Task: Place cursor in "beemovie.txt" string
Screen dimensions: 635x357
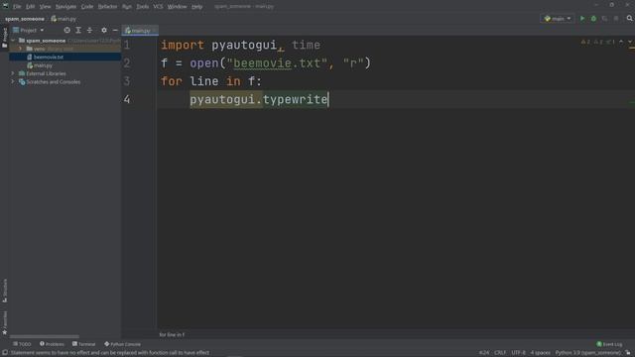Action: click(278, 63)
